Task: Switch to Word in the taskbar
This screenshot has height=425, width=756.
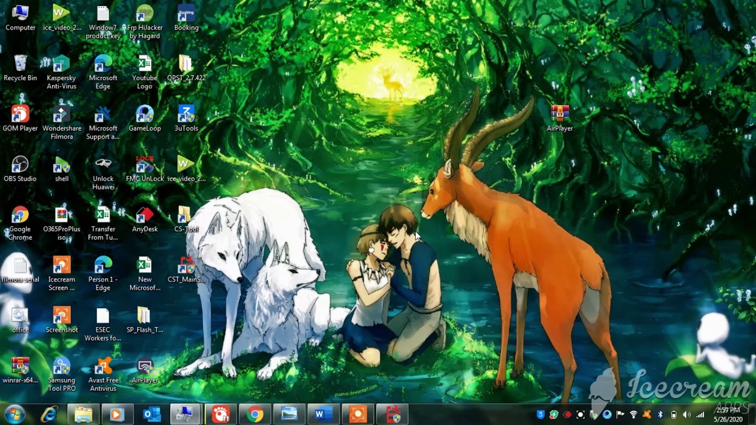Action: (x=323, y=414)
